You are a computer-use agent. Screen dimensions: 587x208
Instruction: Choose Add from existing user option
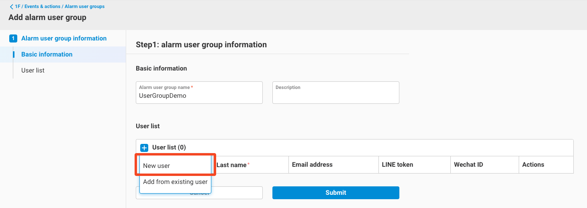175,182
